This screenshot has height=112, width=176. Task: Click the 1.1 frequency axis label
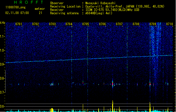point(2,36)
